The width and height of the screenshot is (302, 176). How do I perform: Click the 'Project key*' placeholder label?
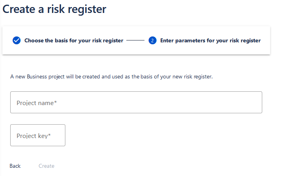[33, 136]
